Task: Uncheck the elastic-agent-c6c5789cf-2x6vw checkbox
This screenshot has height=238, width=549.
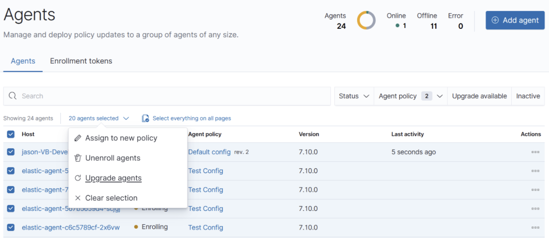Action: tap(11, 227)
